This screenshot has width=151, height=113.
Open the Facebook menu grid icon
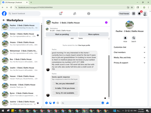(x=133, y=14)
